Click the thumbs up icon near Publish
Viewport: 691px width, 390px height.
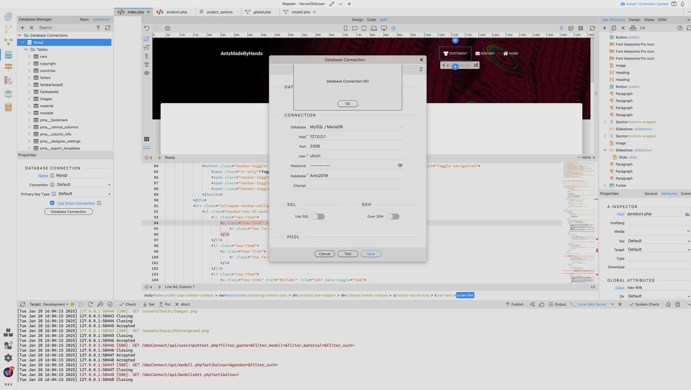[x=542, y=304]
